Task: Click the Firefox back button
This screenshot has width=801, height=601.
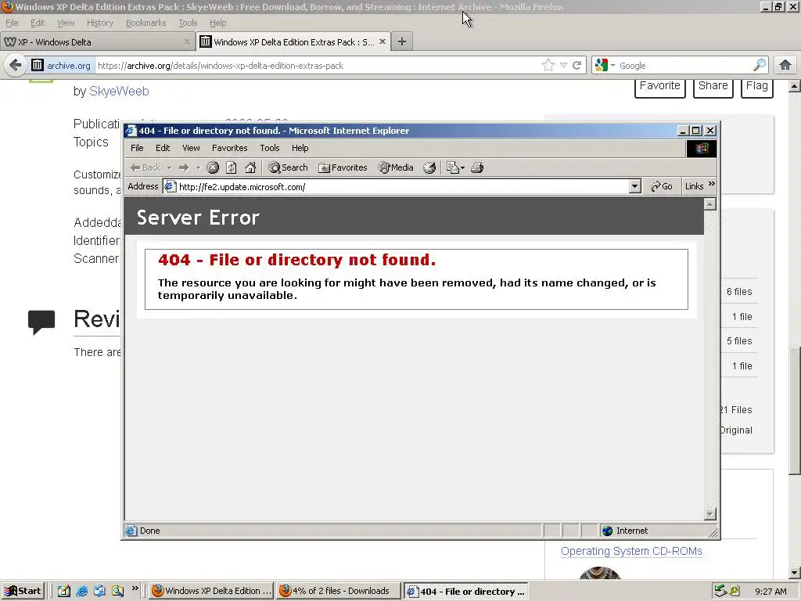Action: [x=16, y=66]
